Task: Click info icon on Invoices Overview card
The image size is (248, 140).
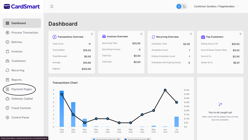Action: pyautogui.click(x=141, y=34)
